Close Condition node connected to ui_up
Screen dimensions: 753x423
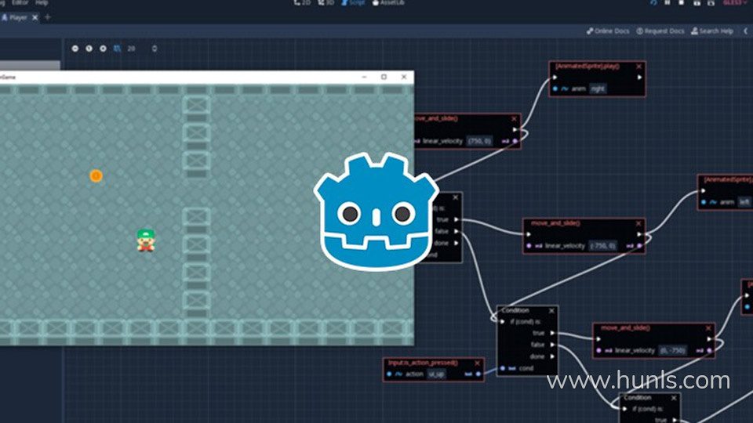click(x=551, y=311)
